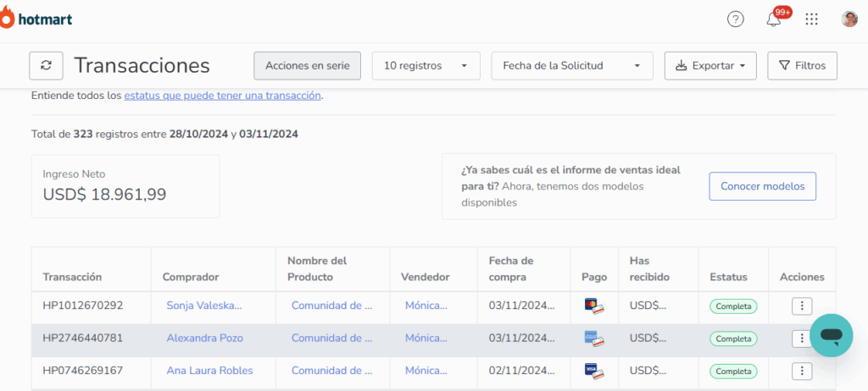868x391 pixels.
Task: Click the Visa payment icon for HP0746269167
Action: tap(594, 371)
